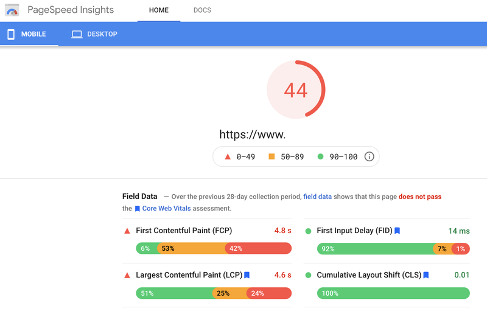Screen dimensions: 487x311
Task: Click the tested URL text https://www.
Action: [x=252, y=135]
